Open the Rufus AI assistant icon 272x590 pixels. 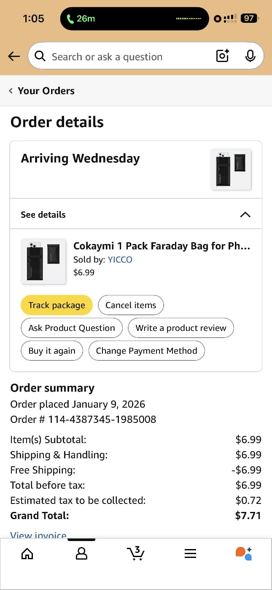coord(244,553)
